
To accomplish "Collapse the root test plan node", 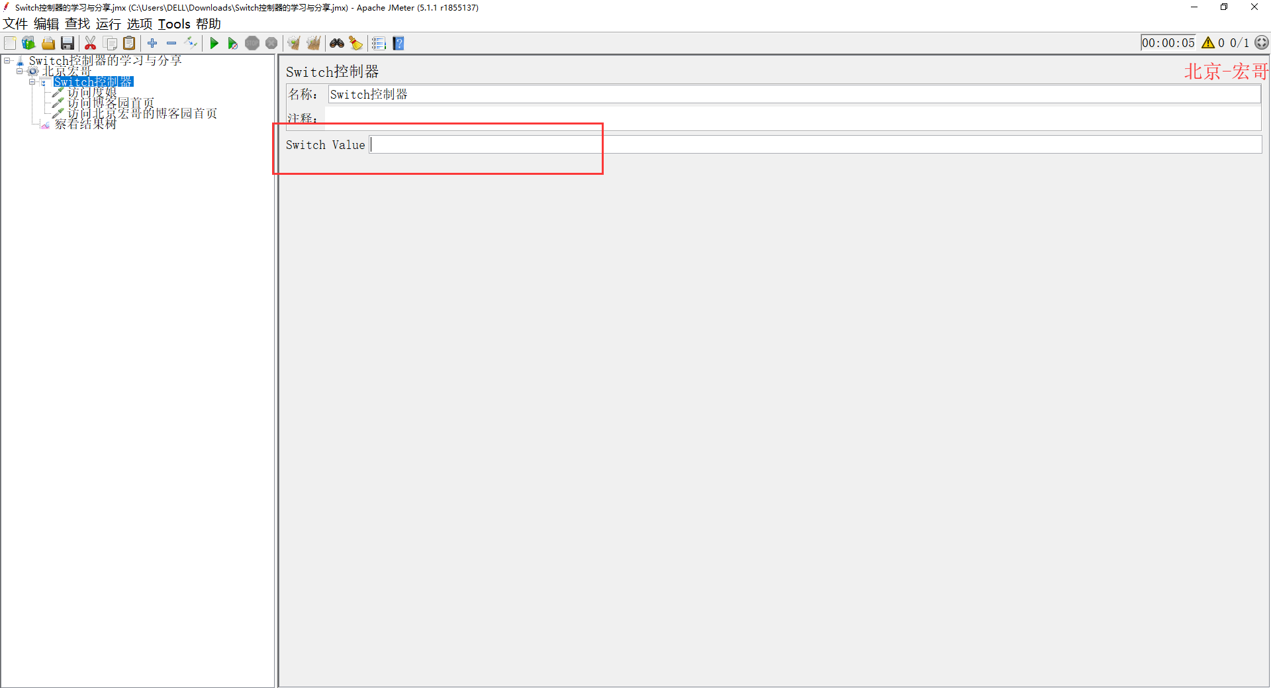I will [7, 60].
